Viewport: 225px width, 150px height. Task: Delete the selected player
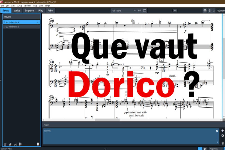38,144
